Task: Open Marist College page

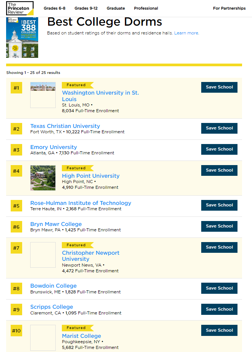Action: point(81,336)
